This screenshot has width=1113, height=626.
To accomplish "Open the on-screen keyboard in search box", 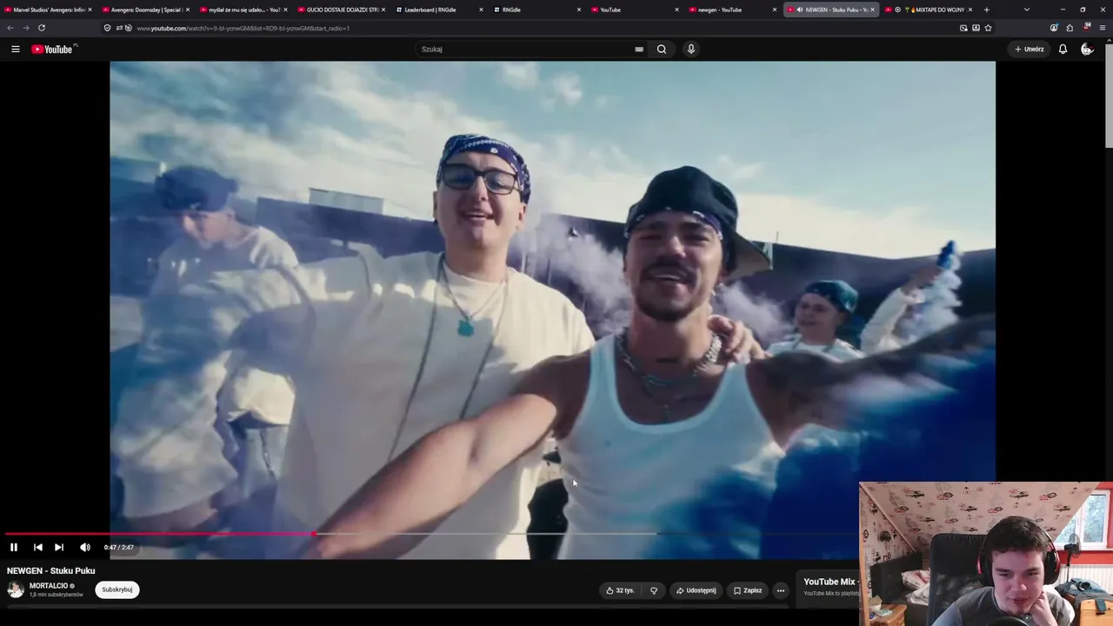I will click(x=639, y=49).
